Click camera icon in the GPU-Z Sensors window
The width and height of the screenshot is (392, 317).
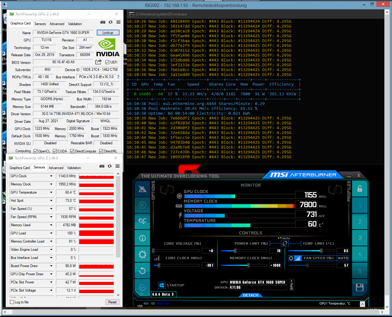click(102, 166)
